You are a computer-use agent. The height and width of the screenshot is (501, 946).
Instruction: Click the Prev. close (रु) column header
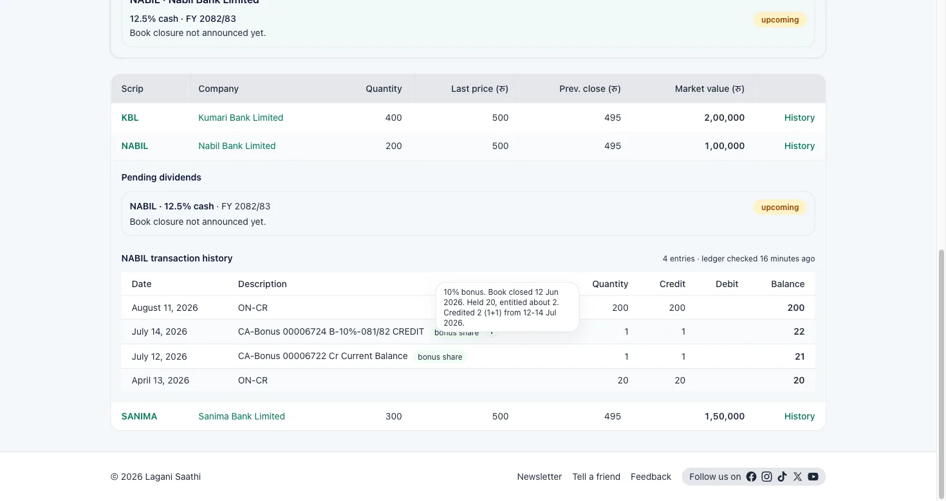pyautogui.click(x=590, y=89)
